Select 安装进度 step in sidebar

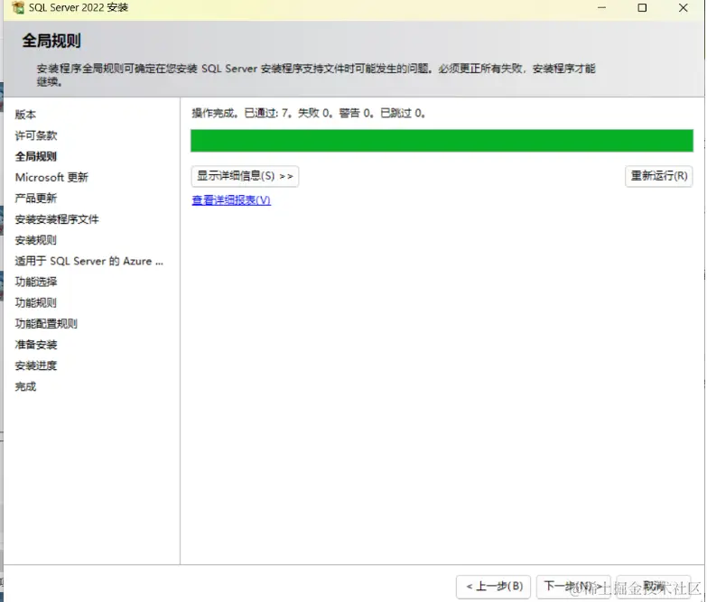36,366
